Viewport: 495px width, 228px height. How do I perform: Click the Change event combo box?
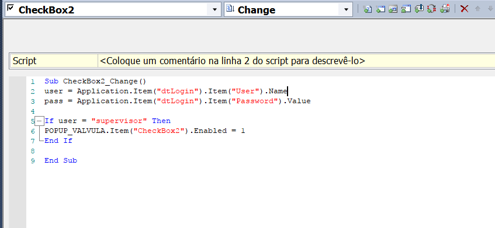(288, 10)
